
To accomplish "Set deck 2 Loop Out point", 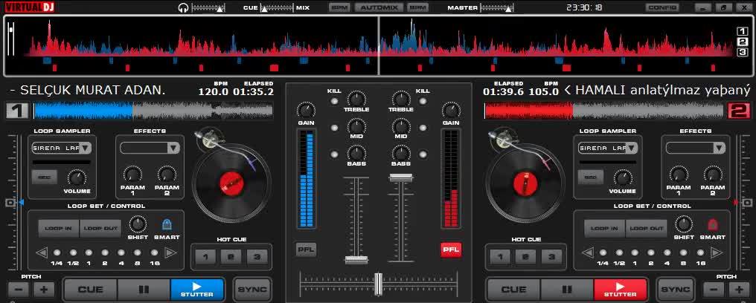I will [646, 229].
